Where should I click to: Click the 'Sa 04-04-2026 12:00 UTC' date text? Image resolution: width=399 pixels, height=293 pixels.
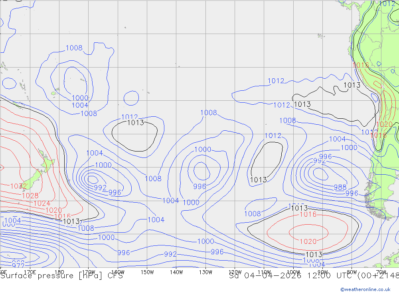click(x=292, y=276)
